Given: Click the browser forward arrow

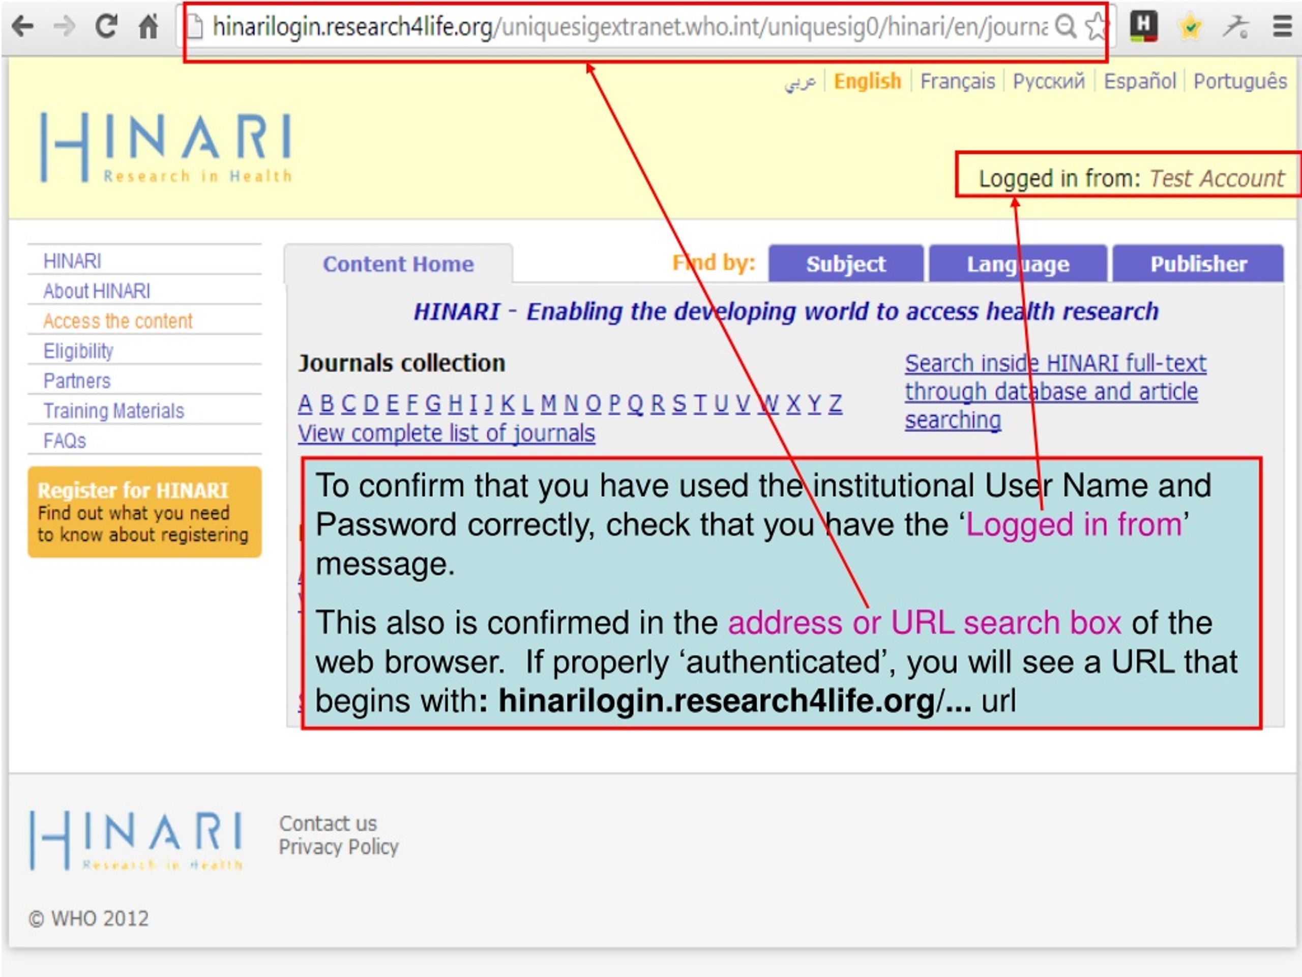Looking at the screenshot, I should click(64, 26).
